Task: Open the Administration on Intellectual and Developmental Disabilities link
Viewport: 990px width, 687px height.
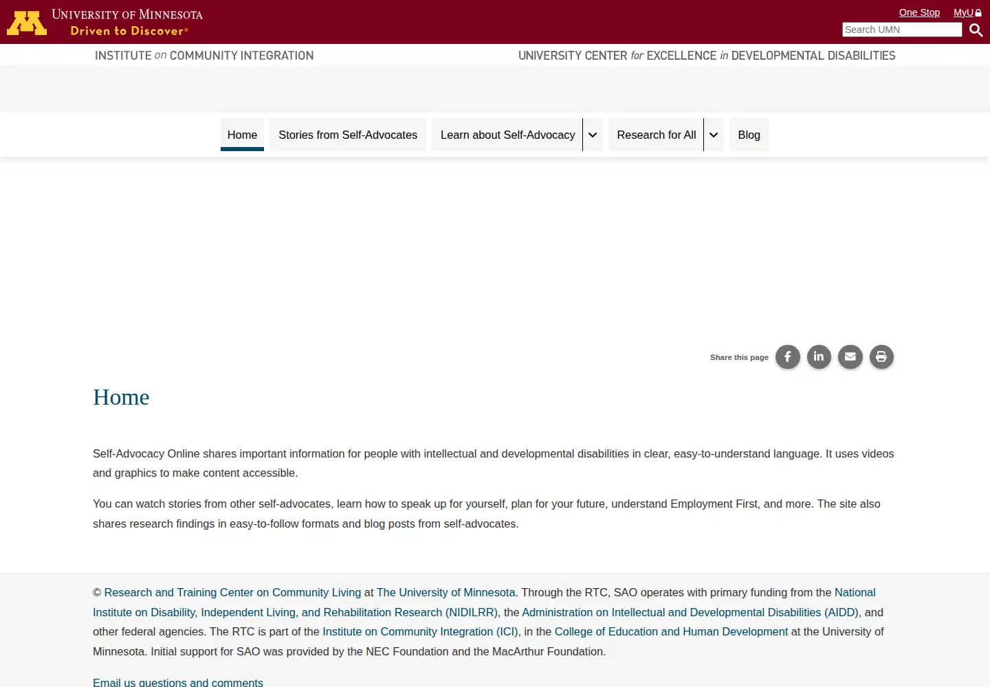Action: tap(690, 612)
